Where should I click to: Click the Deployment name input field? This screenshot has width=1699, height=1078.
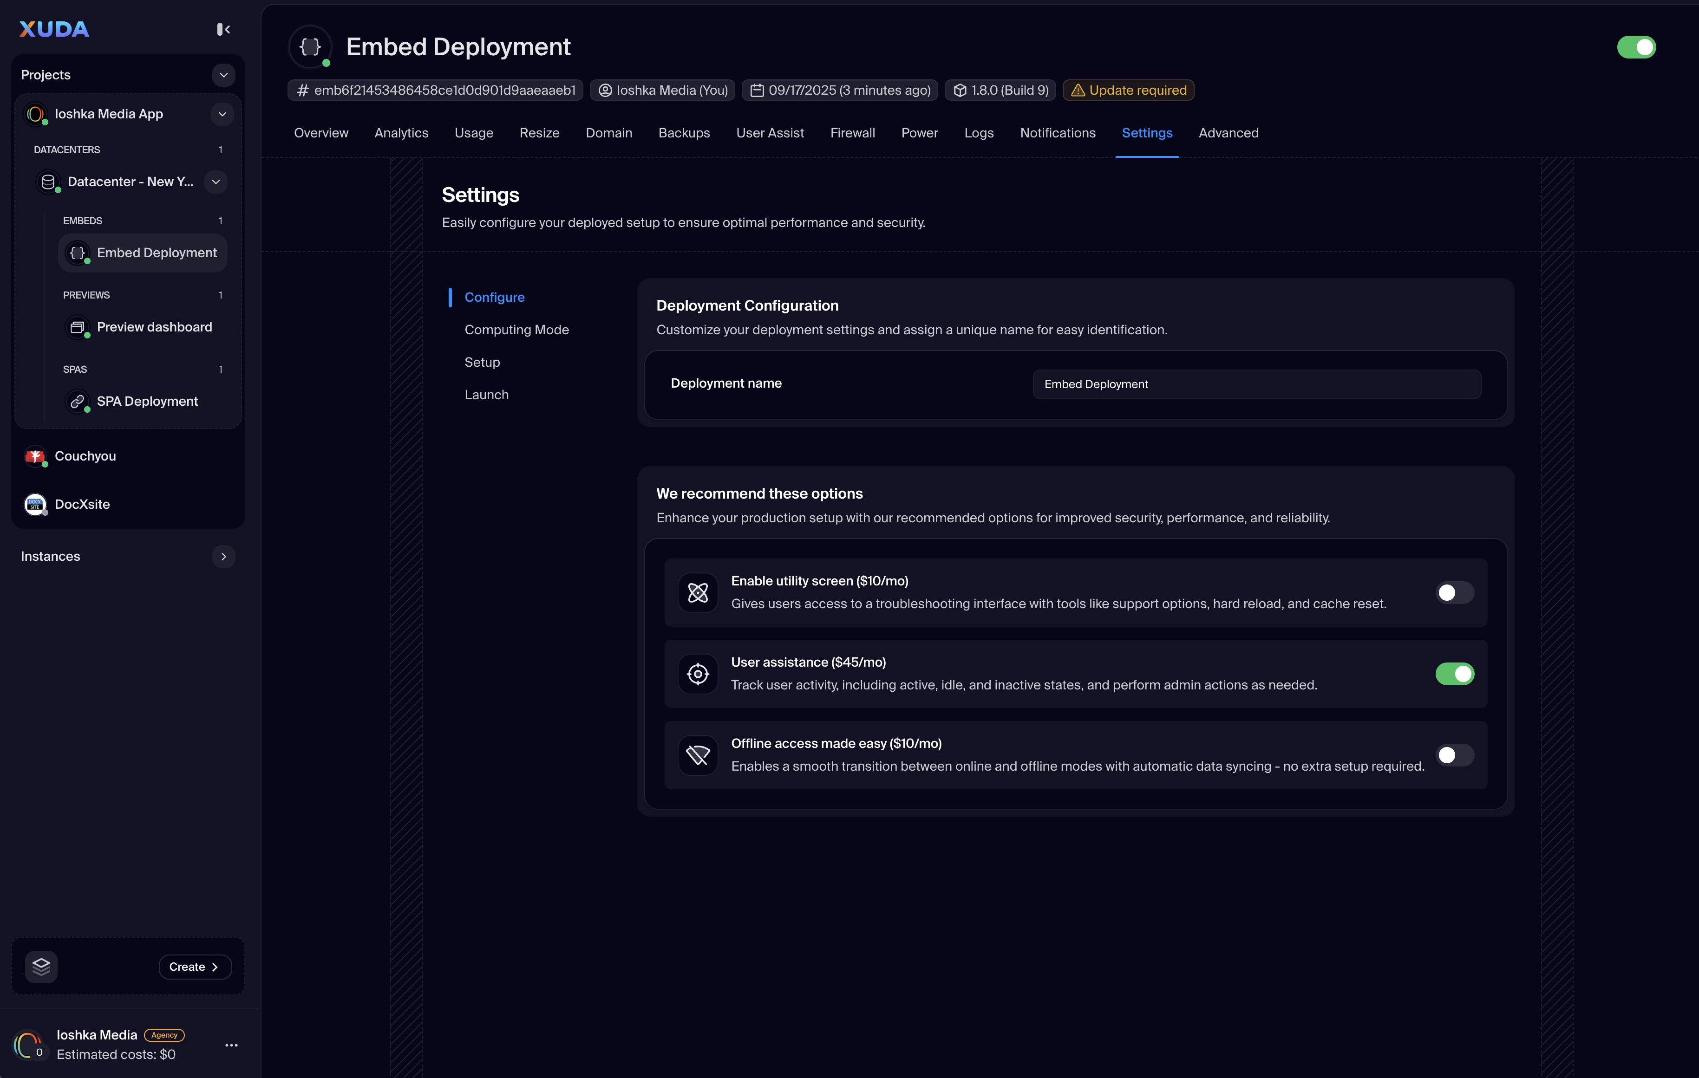click(1256, 384)
